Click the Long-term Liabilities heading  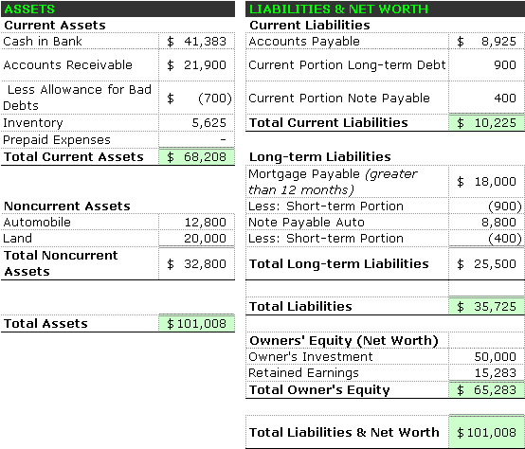[319, 157]
